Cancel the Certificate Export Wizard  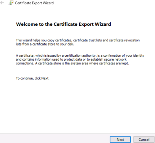144,140
